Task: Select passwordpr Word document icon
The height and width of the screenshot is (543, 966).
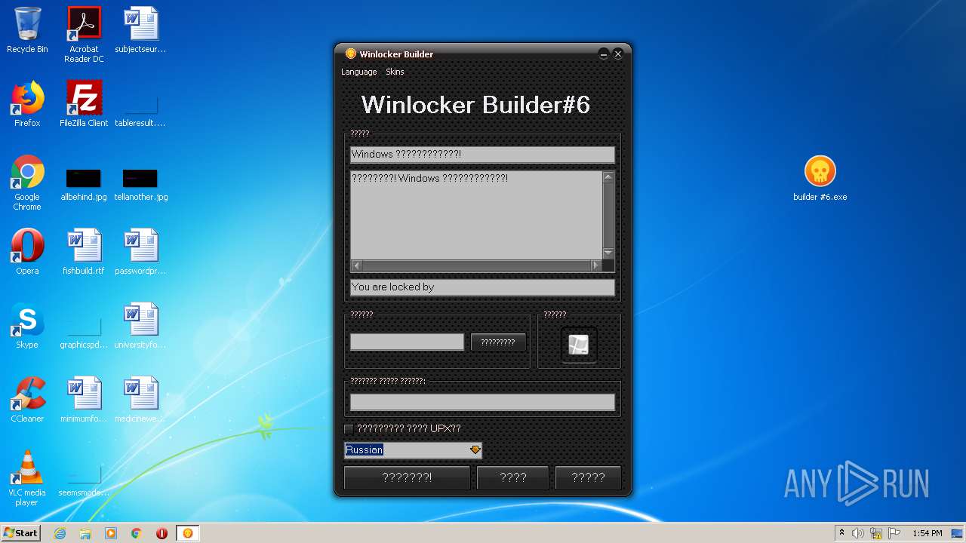Action: pos(140,252)
